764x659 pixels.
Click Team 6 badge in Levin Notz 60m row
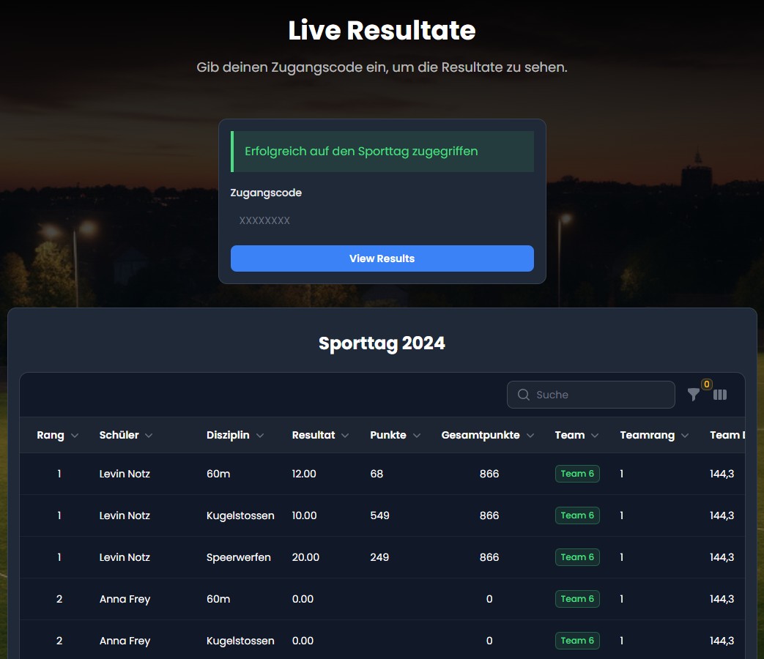click(577, 474)
